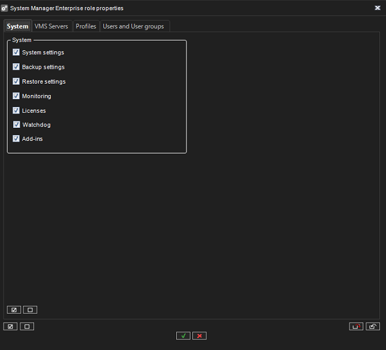
Task: Disable the Watchdog checkbox
Action: (x=17, y=125)
